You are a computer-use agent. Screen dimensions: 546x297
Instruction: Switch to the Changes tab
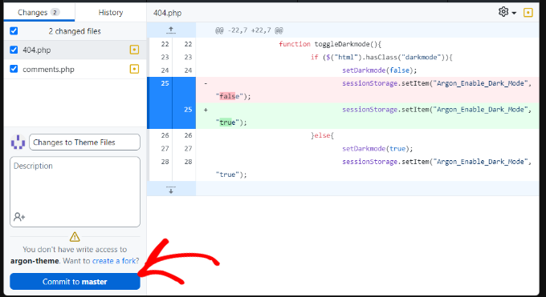pos(39,13)
